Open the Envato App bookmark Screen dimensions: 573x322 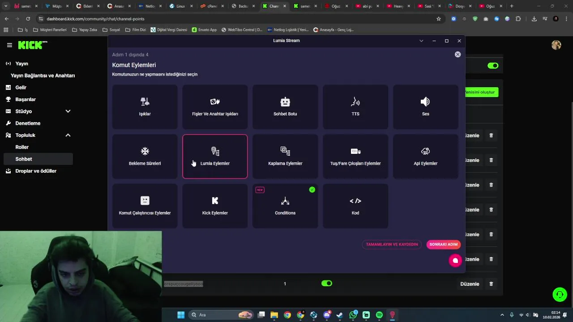[204, 30]
